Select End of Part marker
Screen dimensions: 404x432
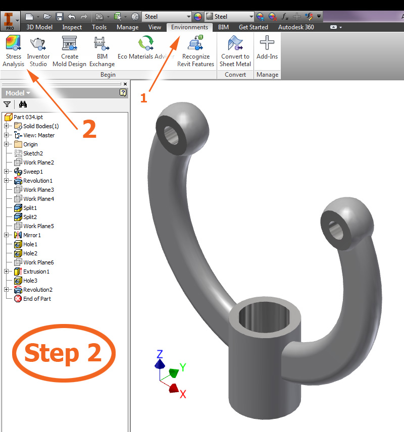[32, 299]
